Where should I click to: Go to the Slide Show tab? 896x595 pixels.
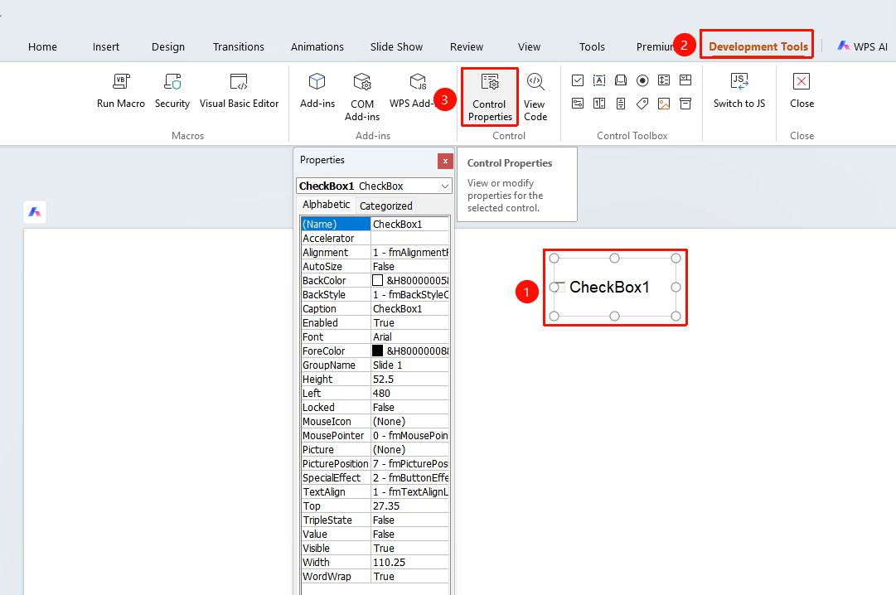point(396,47)
